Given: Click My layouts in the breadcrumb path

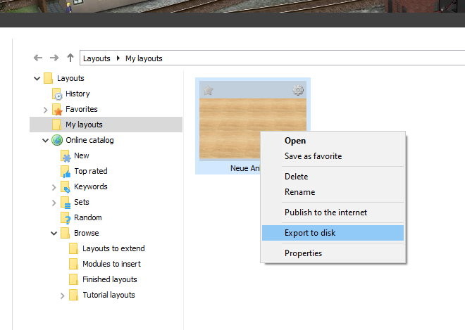Looking at the screenshot, I should click(144, 58).
